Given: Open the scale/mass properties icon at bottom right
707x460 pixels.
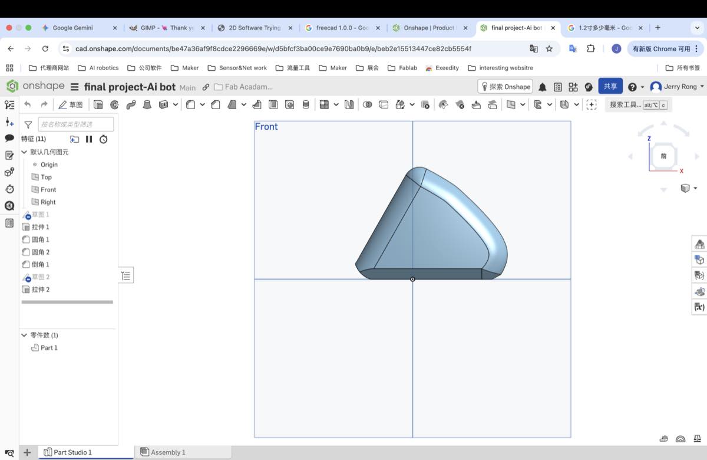Looking at the screenshot, I should (696, 439).
